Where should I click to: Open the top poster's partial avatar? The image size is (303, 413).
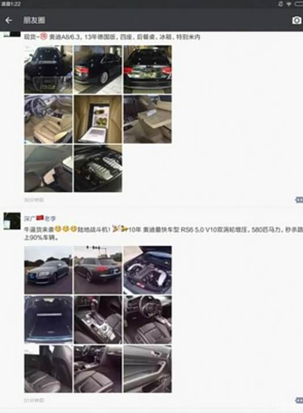[x=12, y=34]
